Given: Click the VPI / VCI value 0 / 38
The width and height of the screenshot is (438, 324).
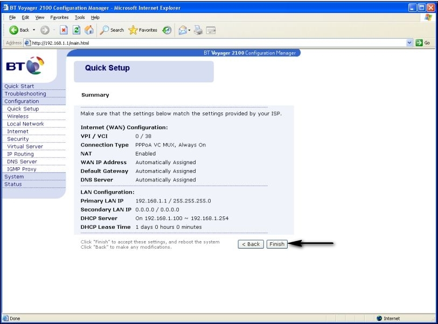Looking at the screenshot, I should (x=143, y=136).
